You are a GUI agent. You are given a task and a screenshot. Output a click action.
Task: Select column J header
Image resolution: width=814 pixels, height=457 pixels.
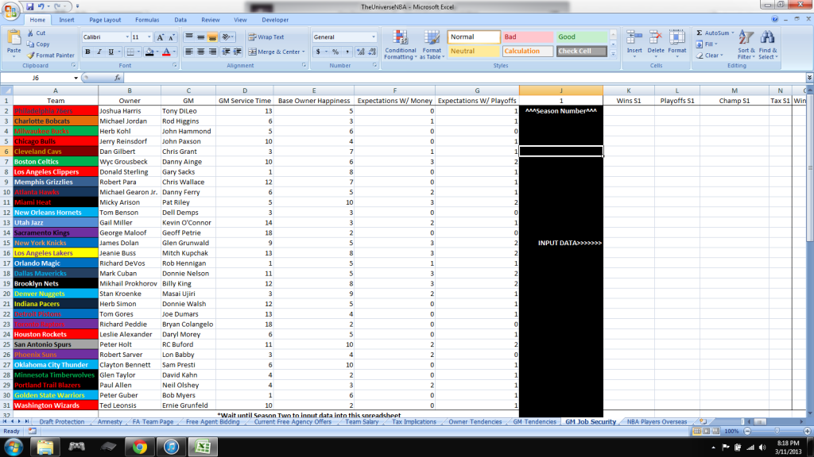point(560,90)
